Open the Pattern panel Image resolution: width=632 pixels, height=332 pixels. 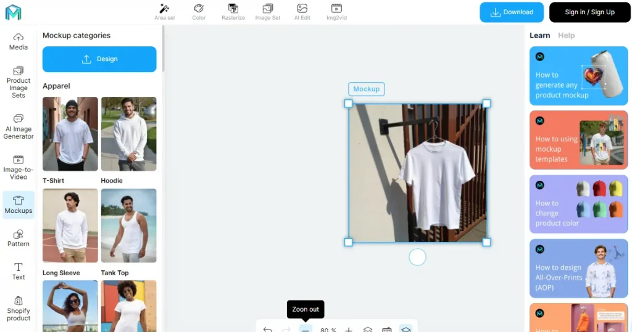[x=19, y=238]
